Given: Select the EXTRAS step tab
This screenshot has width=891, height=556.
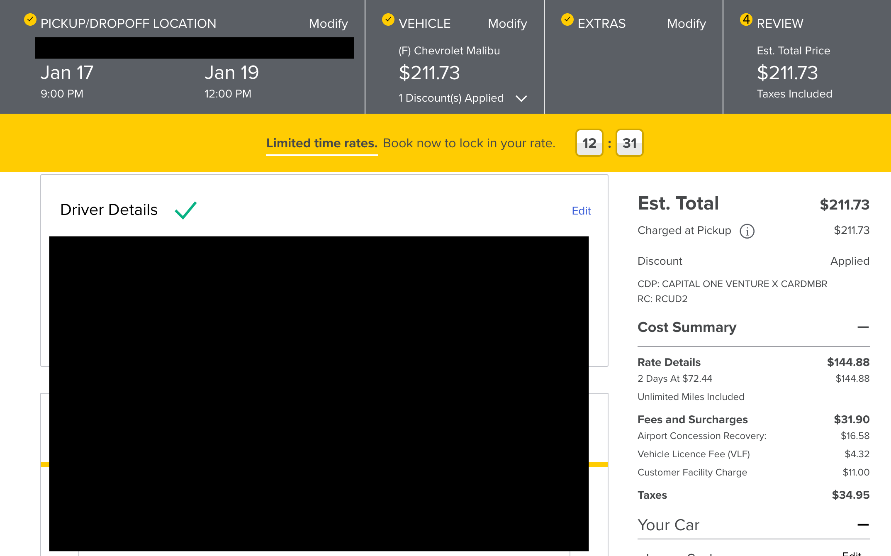Looking at the screenshot, I should click(x=601, y=24).
